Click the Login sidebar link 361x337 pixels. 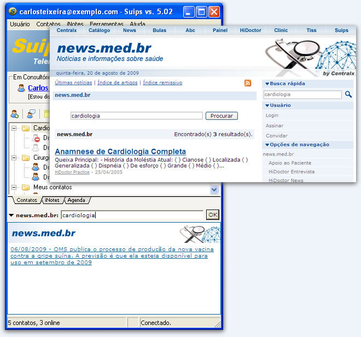pos(272,115)
